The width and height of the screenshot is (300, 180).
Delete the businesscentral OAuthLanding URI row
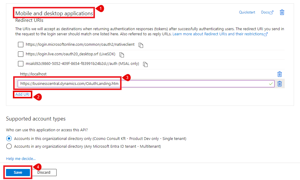pyautogui.click(x=279, y=84)
